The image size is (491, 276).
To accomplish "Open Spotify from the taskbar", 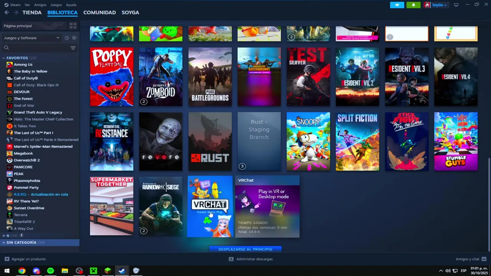I will [x=51, y=271].
